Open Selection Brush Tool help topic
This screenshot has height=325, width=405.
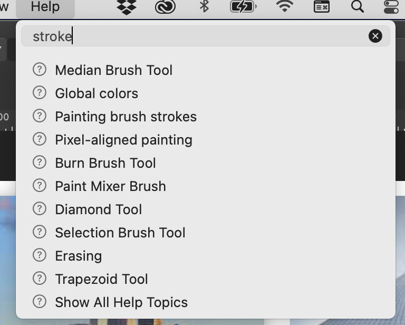point(120,233)
